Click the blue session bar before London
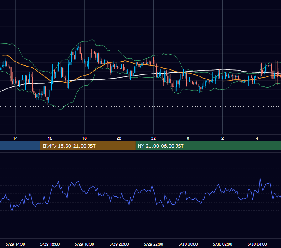Viewport: 281px width, 248px height. [20, 146]
